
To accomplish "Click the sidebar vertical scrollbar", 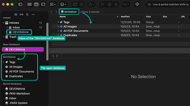I will pyautogui.click(x=47, y=41).
